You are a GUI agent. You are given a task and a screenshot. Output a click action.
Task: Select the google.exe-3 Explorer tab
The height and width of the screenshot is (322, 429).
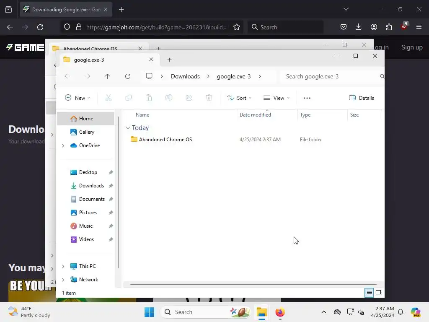pyautogui.click(x=109, y=60)
